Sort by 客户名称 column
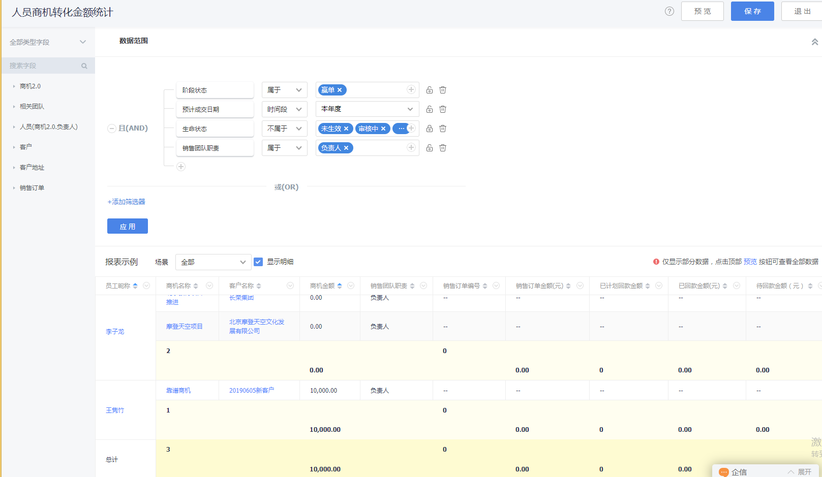This screenshot has height=477, width=822. (259, 286)
